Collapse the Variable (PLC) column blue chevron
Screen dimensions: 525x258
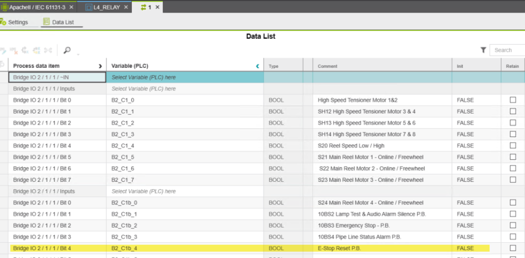pyautogui.click(x=257, y=66)
